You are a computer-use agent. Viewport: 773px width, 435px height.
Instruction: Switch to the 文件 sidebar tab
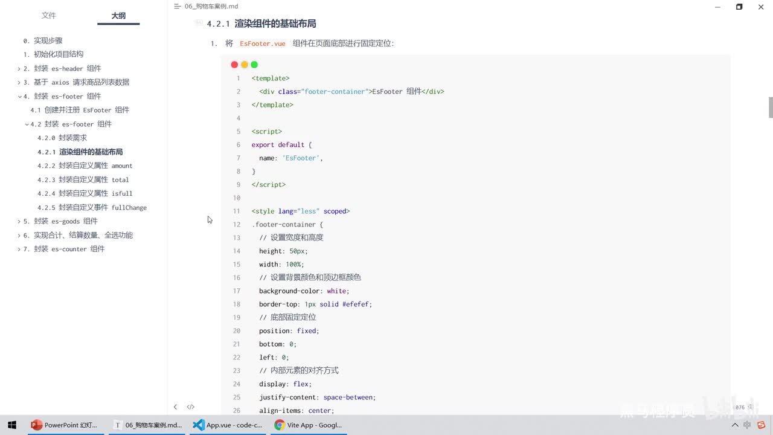pyautogui.click(x=49, y=16)
